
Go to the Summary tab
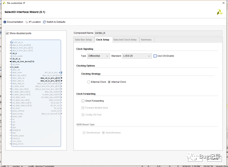point(146,40)
